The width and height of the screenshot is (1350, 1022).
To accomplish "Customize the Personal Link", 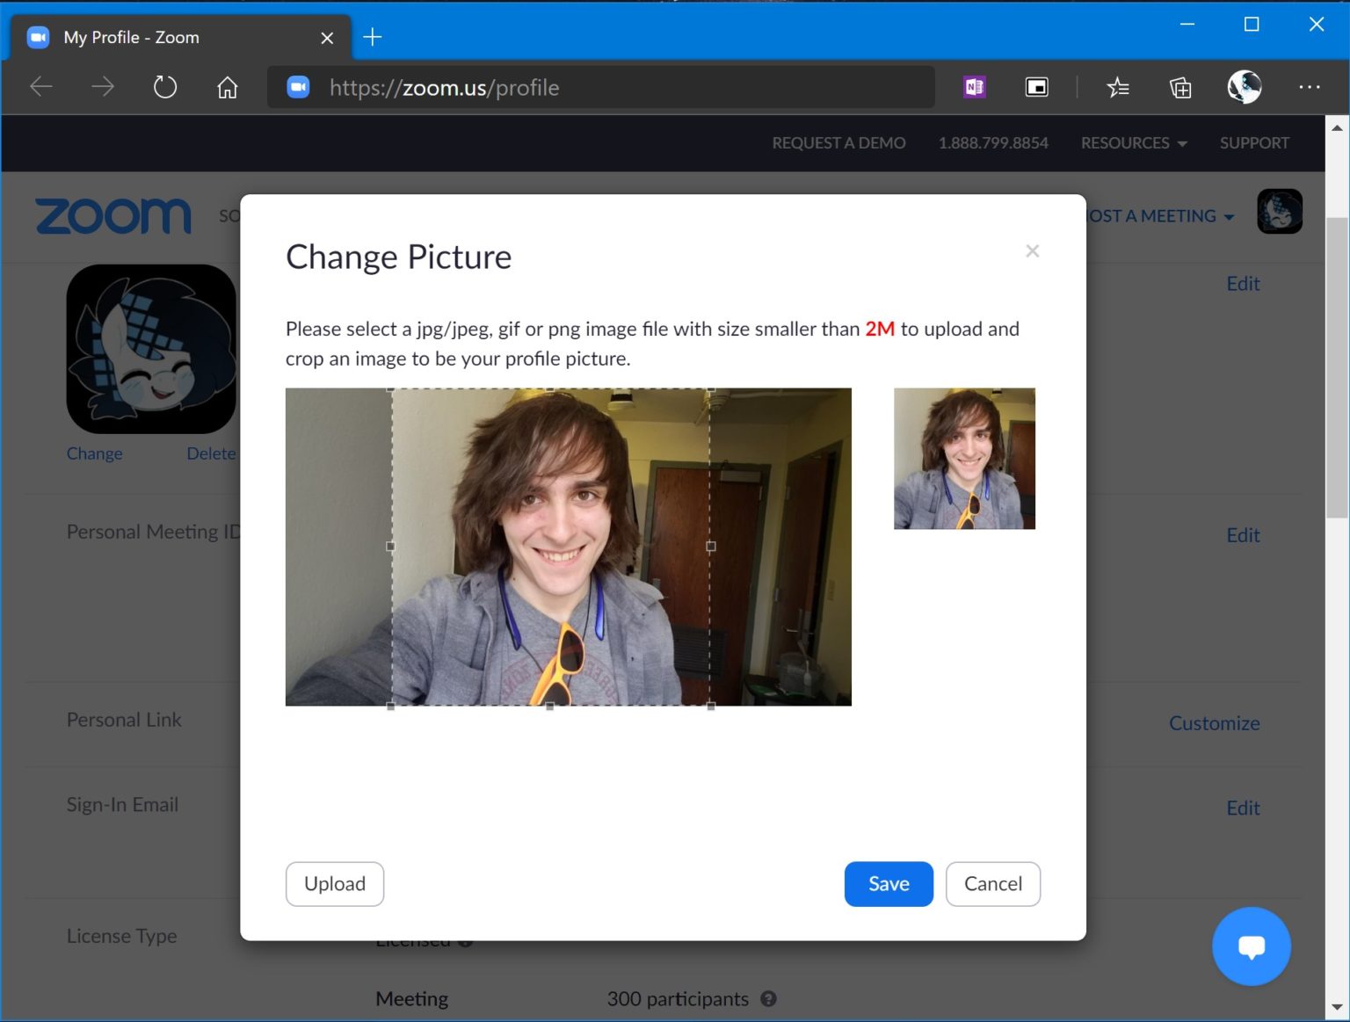I will [x=1214, y=722].
